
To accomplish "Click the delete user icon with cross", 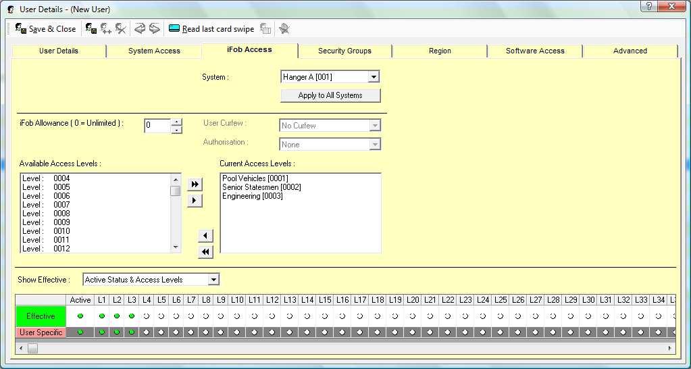I will [x=121, y=29].
